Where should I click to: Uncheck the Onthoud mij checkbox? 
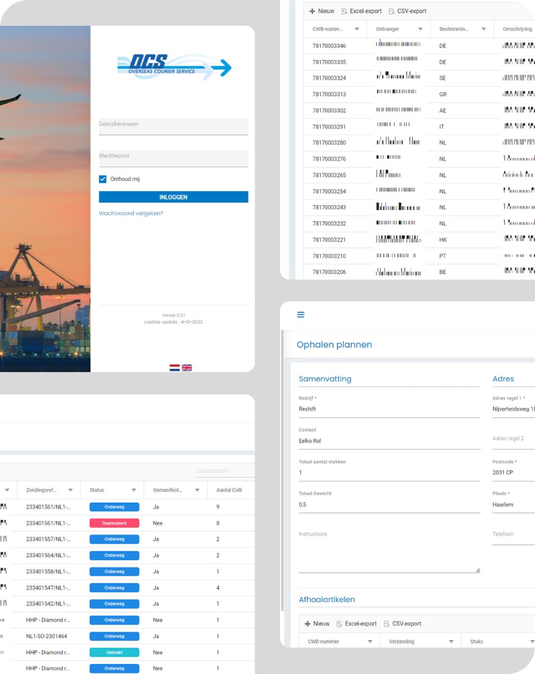pyautogui.click(x=103, y=179)
